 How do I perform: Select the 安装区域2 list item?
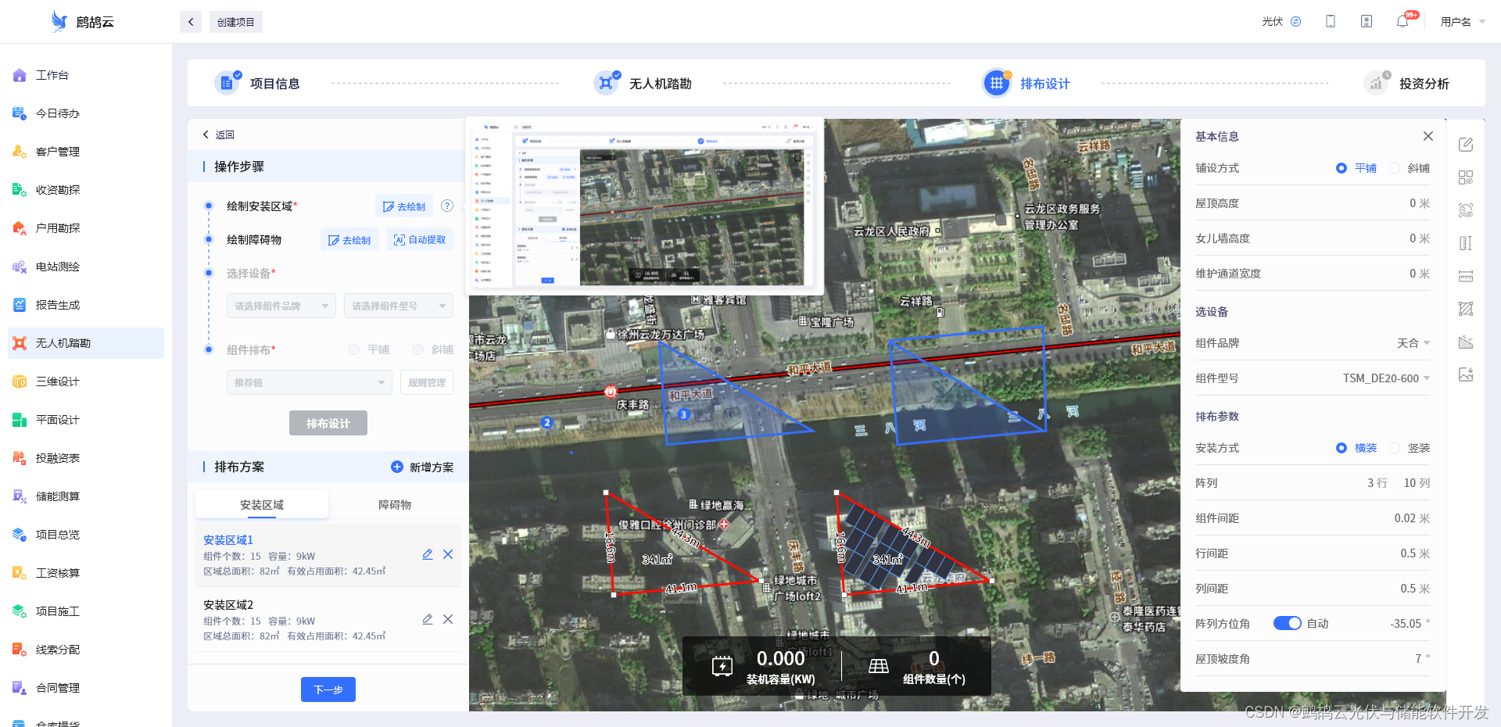click(x=328, y=619)
